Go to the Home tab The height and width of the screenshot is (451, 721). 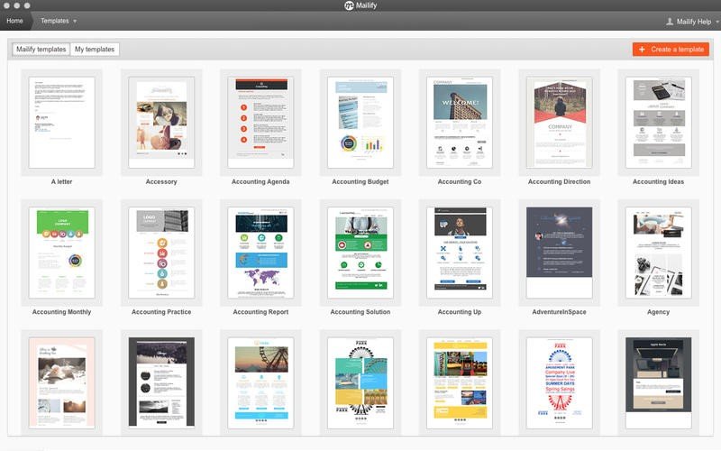click(14, 21)
